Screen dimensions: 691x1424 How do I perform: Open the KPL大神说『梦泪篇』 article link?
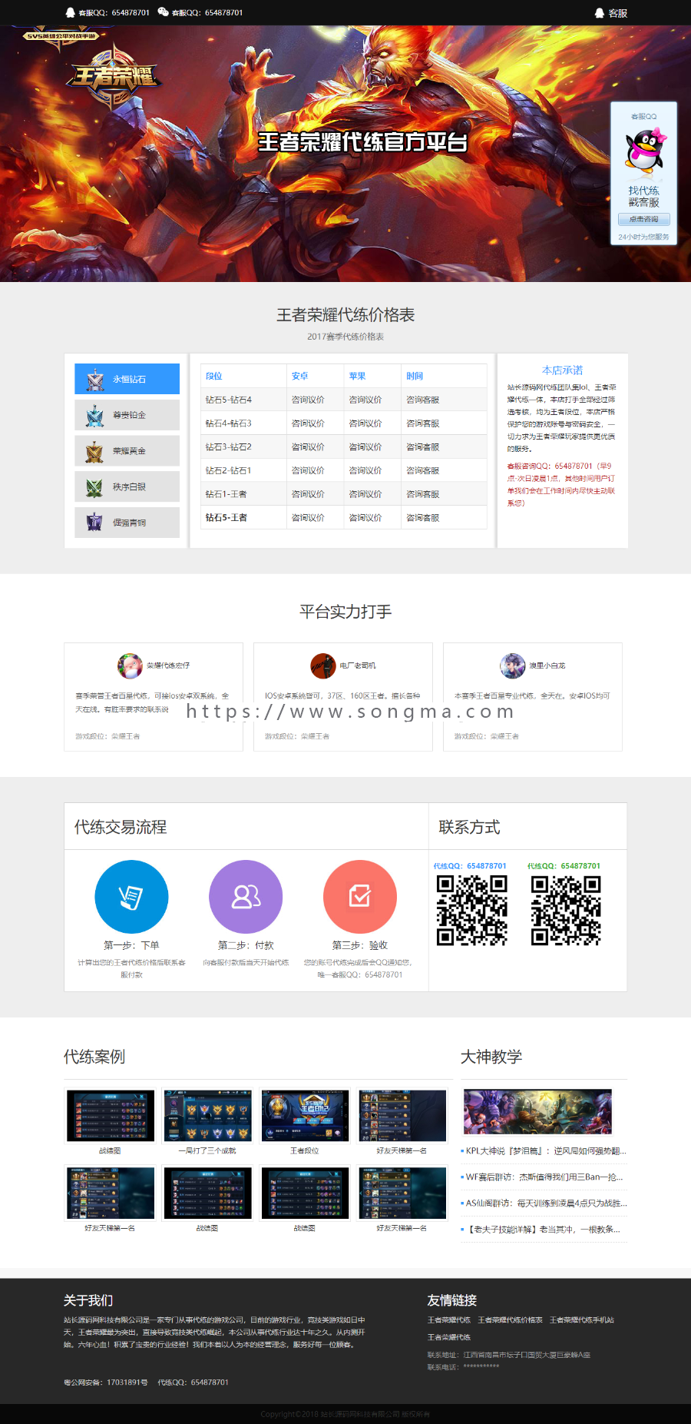point(546,1151)
